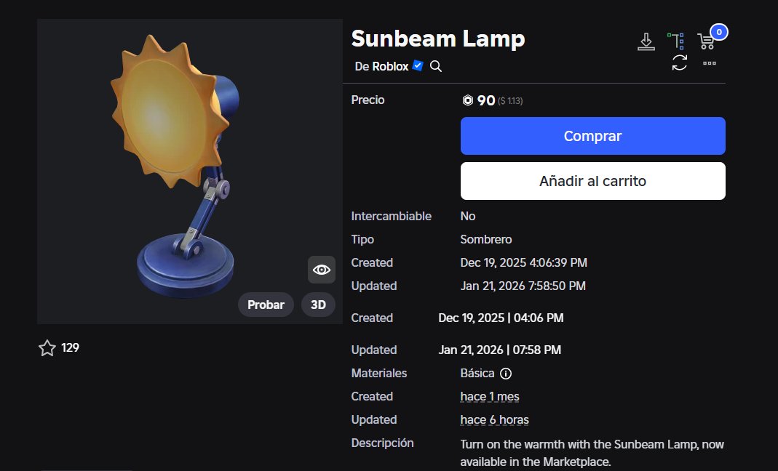Click the Básica materials info icon
The width and height of the screenshot is (778, 471).
506,374
